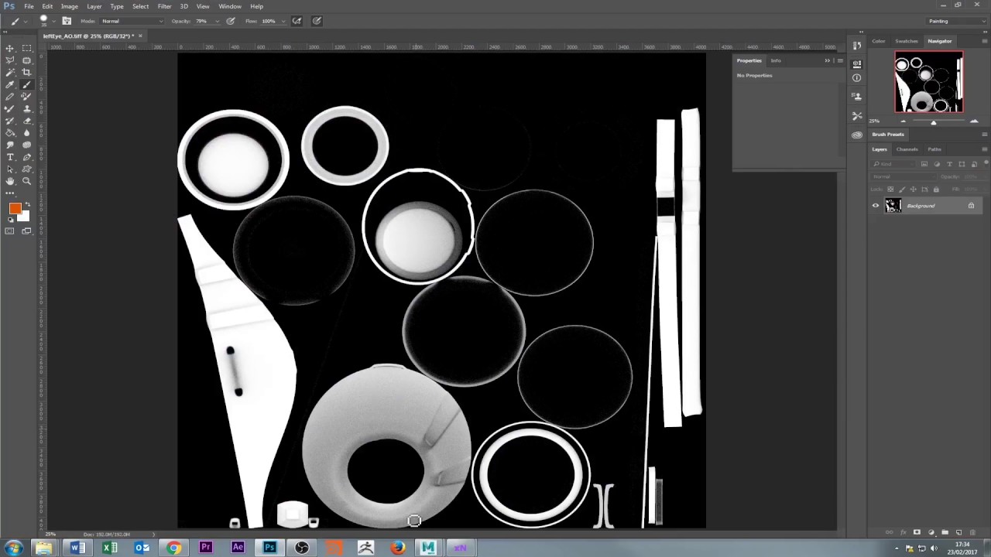Select the Polygonal Lasso tool

click(10, 60)
